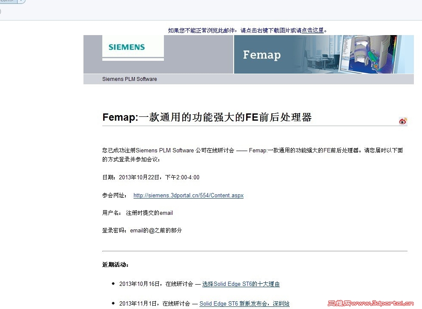The width and height of the screenshot is (422, 309).
Task: Click the "用户名： 注册时提交的email" line
Action: point(137,213)
